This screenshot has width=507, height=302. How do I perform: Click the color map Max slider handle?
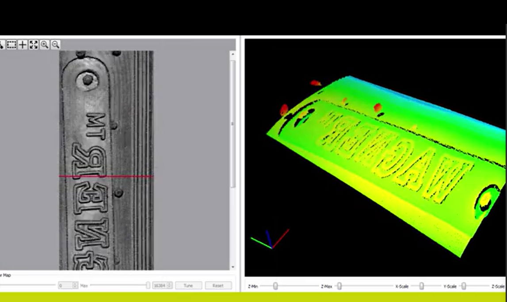coord(148,286)
